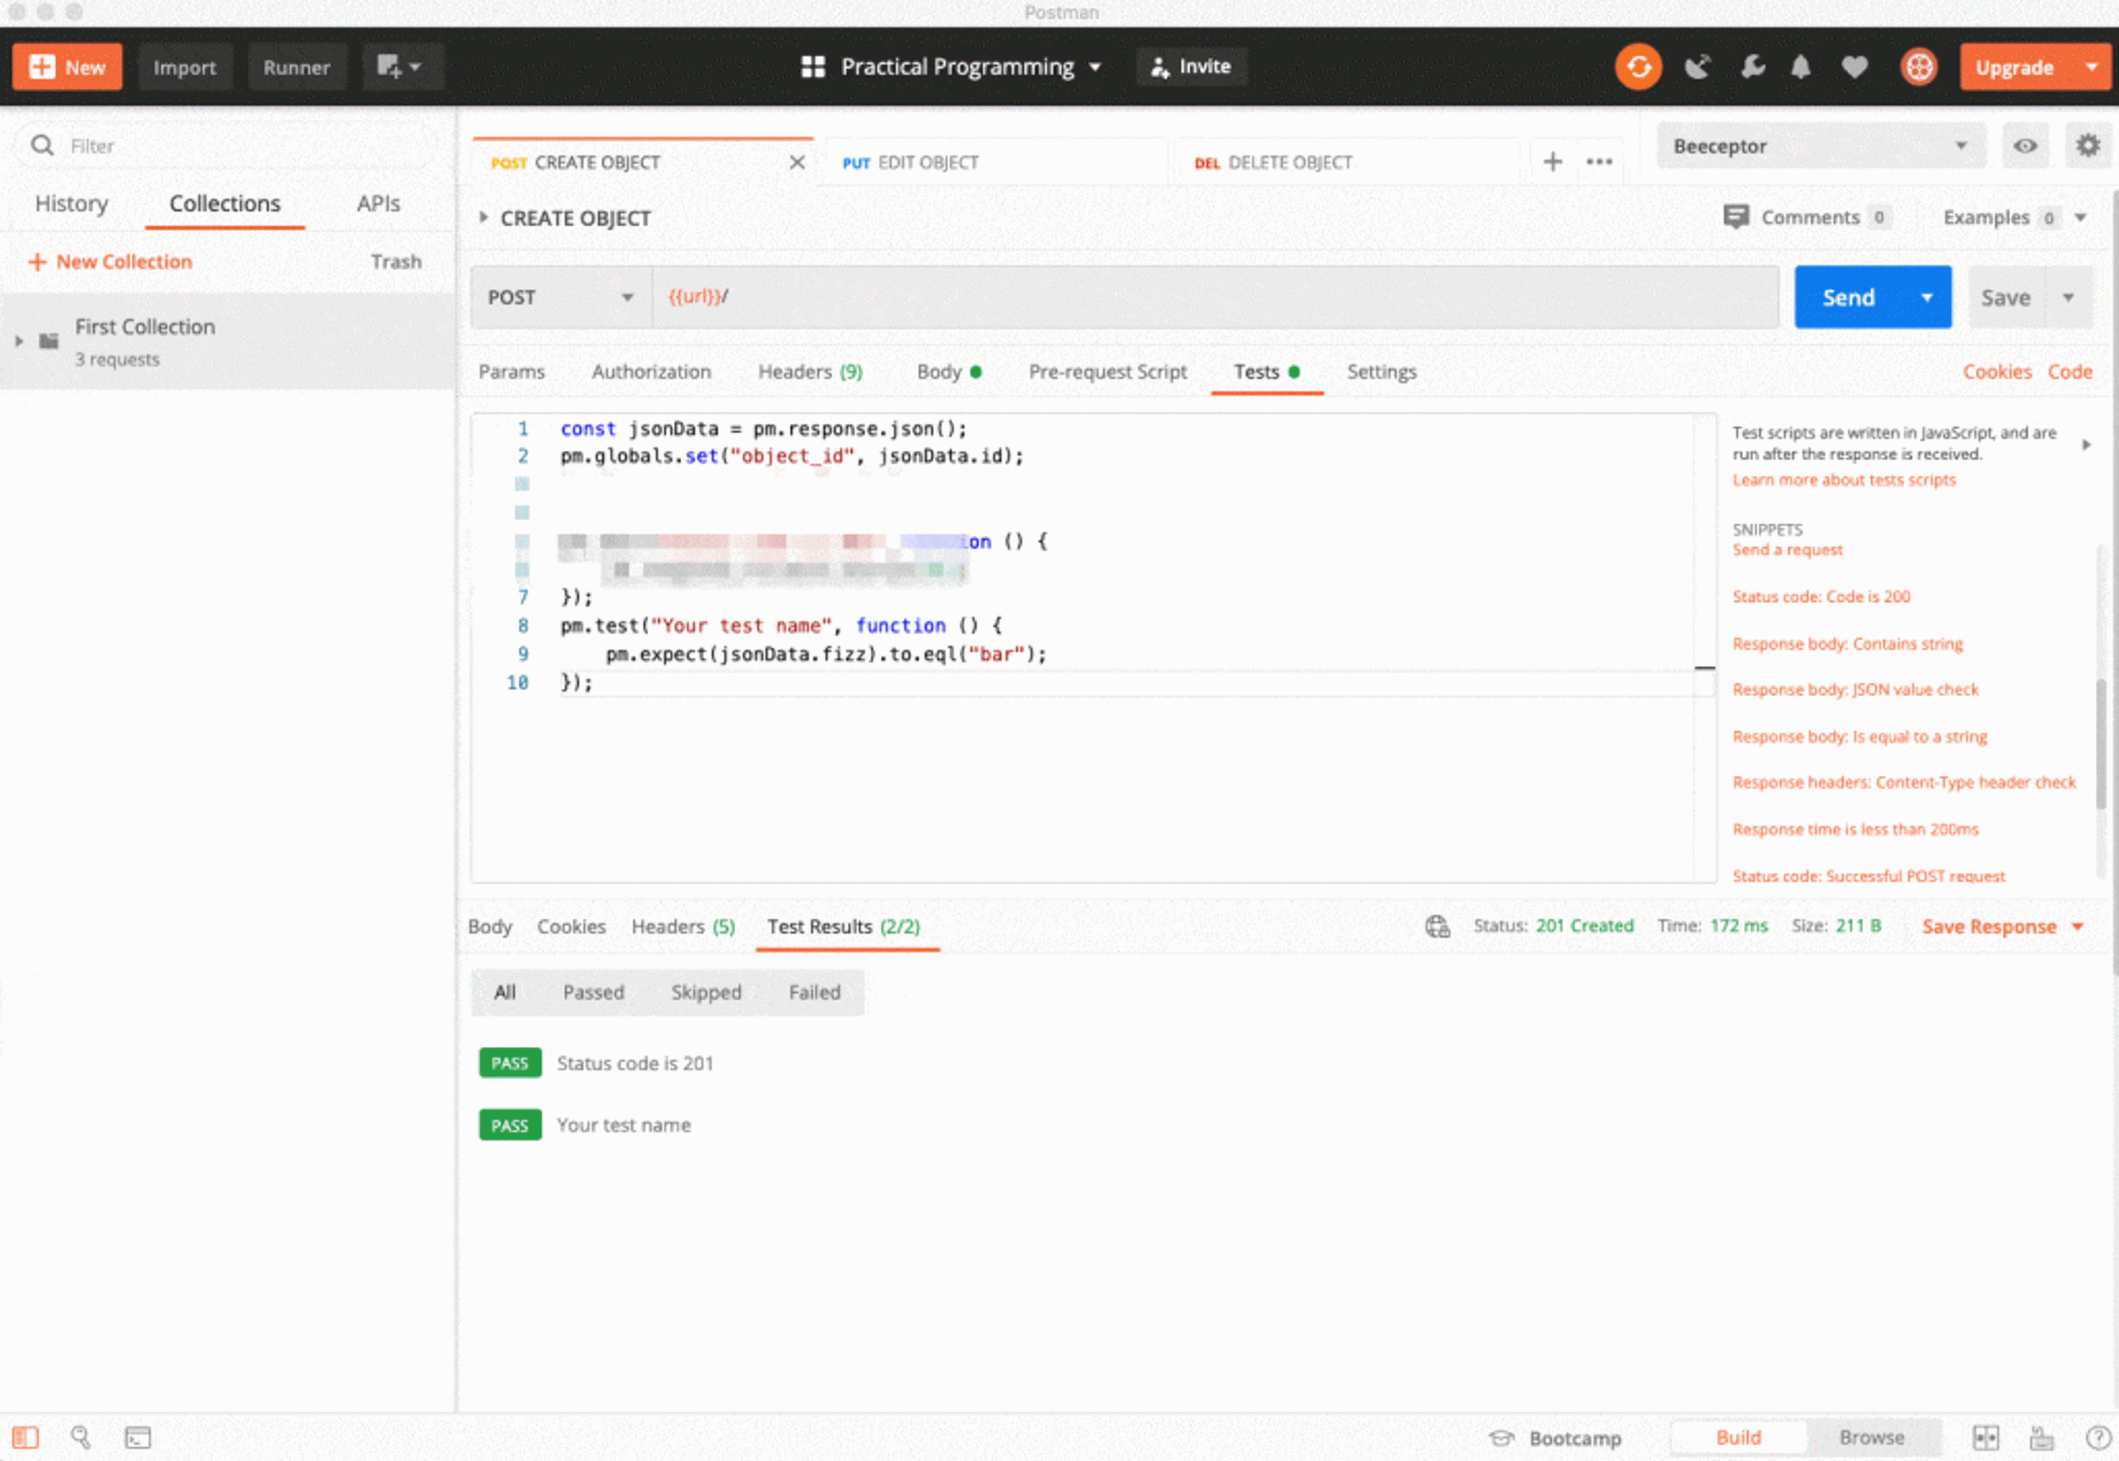Open manage environments gear icon
The height and width of the screenshot is (1461, 2119).
click(2088, 146)
